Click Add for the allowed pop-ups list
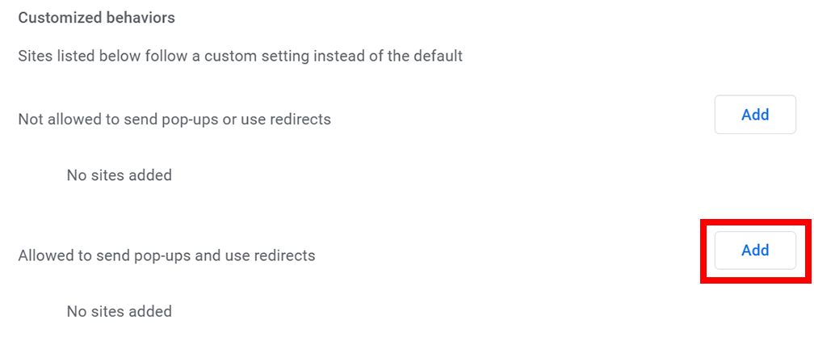814x341 pixels. (755, 250)
